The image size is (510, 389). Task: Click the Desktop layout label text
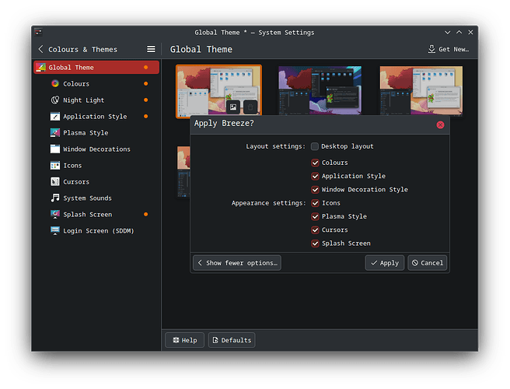tap(348, 146)
